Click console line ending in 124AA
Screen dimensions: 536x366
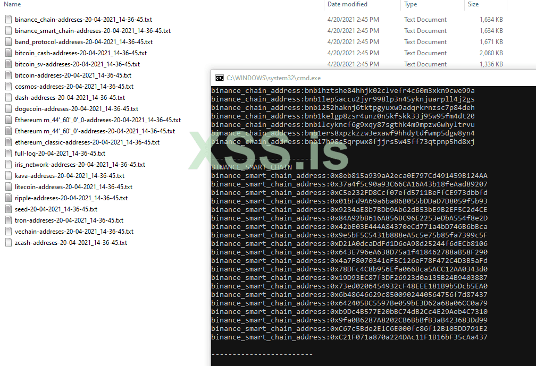(349, 176)
